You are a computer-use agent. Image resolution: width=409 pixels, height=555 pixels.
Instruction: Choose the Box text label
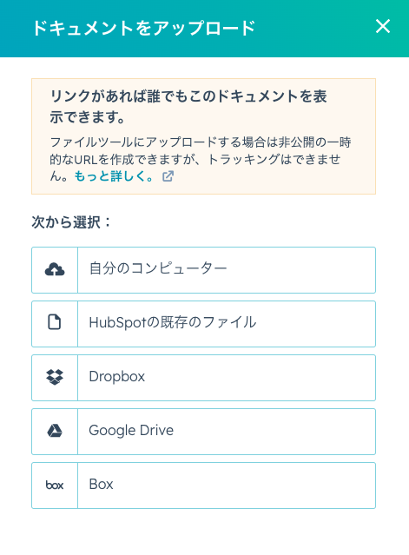coord(102,484)
